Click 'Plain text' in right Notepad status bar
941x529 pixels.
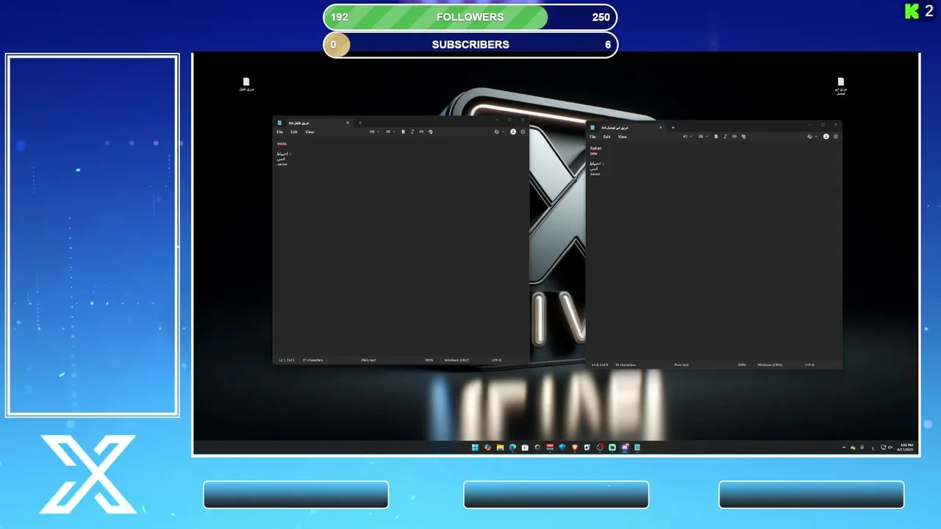point(681,364)
